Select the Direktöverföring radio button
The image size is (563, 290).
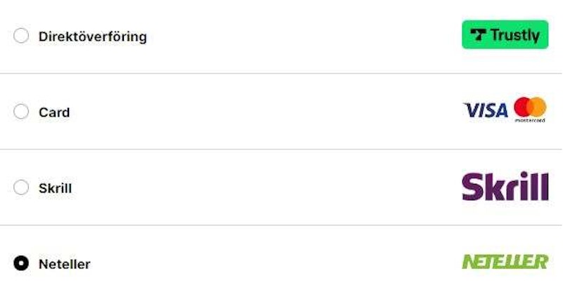pyautogui.click(x=21, y=36)
